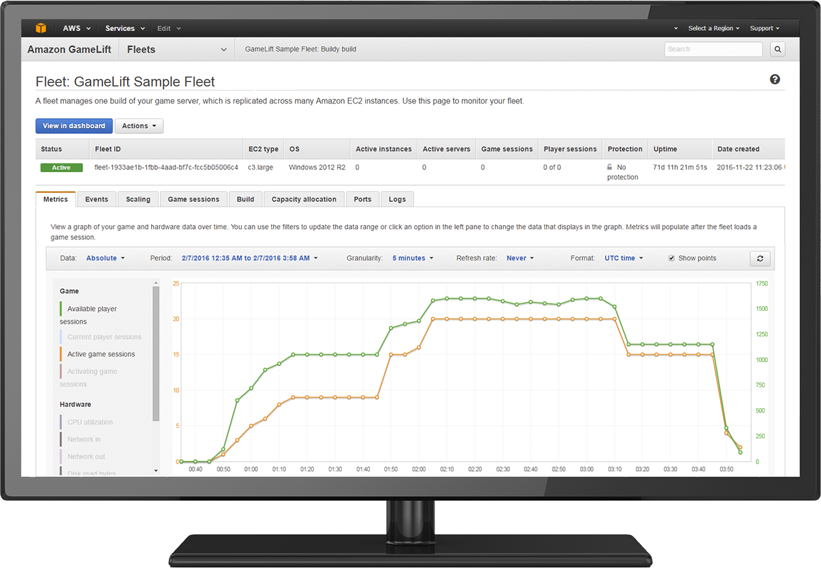Image resolution: width=821 pixels, height=568 pixels.
Task: Open the Build tab
Action: click(x=245, y=199)
